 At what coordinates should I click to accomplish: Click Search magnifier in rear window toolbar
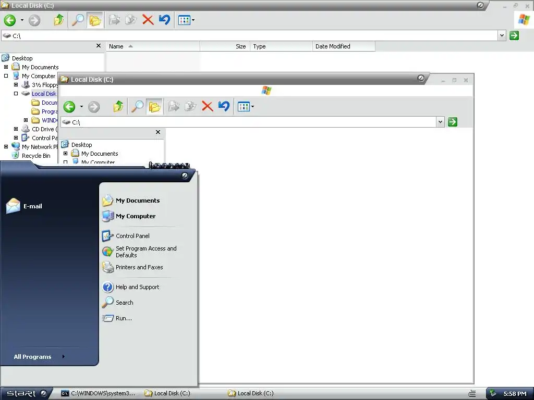tap(78, 20)
